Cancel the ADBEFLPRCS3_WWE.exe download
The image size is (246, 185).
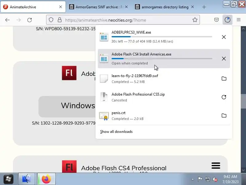tap(224, 37)
